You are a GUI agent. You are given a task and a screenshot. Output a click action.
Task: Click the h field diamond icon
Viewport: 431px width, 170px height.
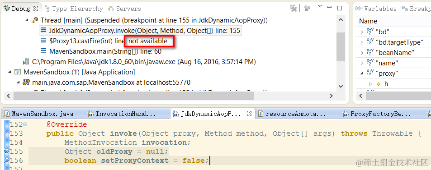click(x=379, y=84)
